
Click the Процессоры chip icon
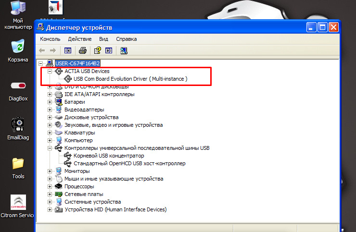(59, 186)
